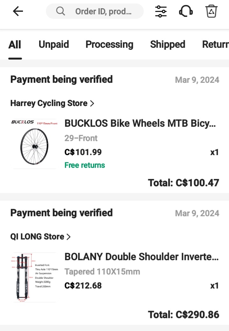Viewport: 229px width, 331px height.
Task: Tap the magnifying glass search icon
Action: 60,11
